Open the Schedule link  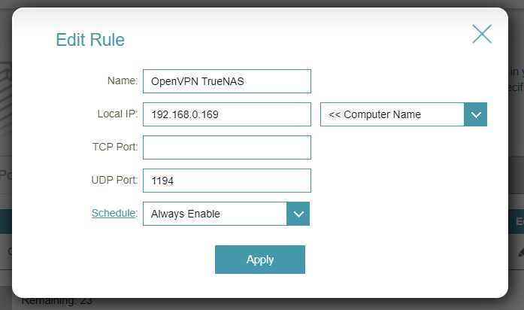coord(114,213)
